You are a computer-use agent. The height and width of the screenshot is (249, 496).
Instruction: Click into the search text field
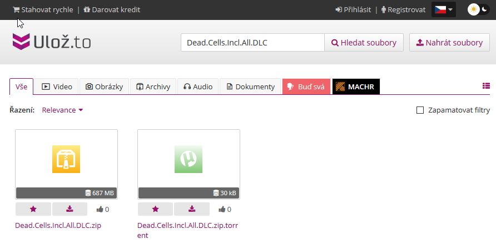coord(252,43)
